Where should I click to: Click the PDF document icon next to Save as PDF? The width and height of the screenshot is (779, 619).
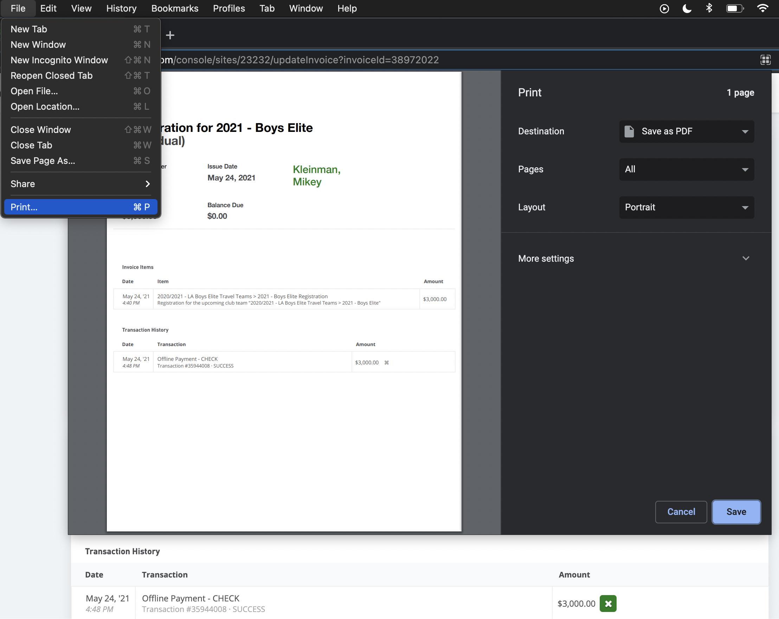coord(629,131)
